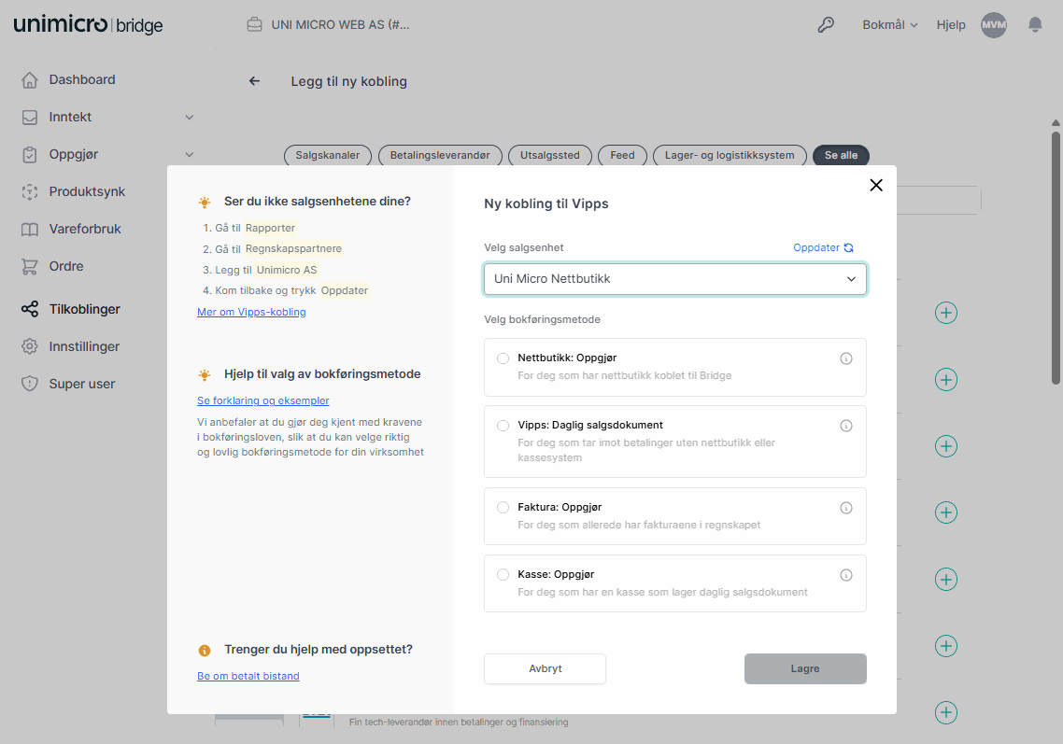The width and height of the screenshot is (1063, 744).
Task: Select Nettbutikk: Oppgjør radio button
Action: (x=503, y=358)
